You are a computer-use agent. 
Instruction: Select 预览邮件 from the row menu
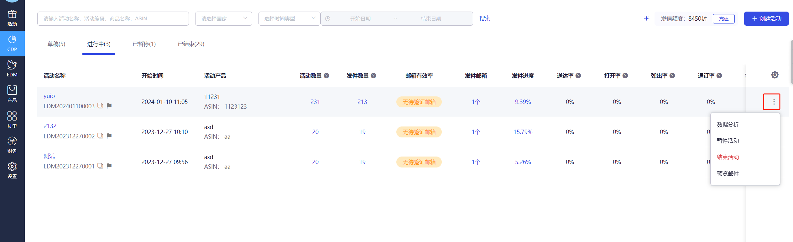(x=728, y=173)
